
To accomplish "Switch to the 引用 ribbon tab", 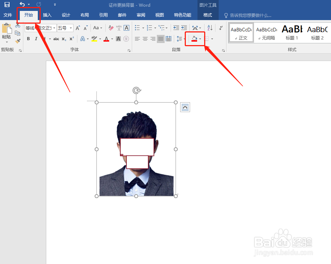I will click(104, 15).
